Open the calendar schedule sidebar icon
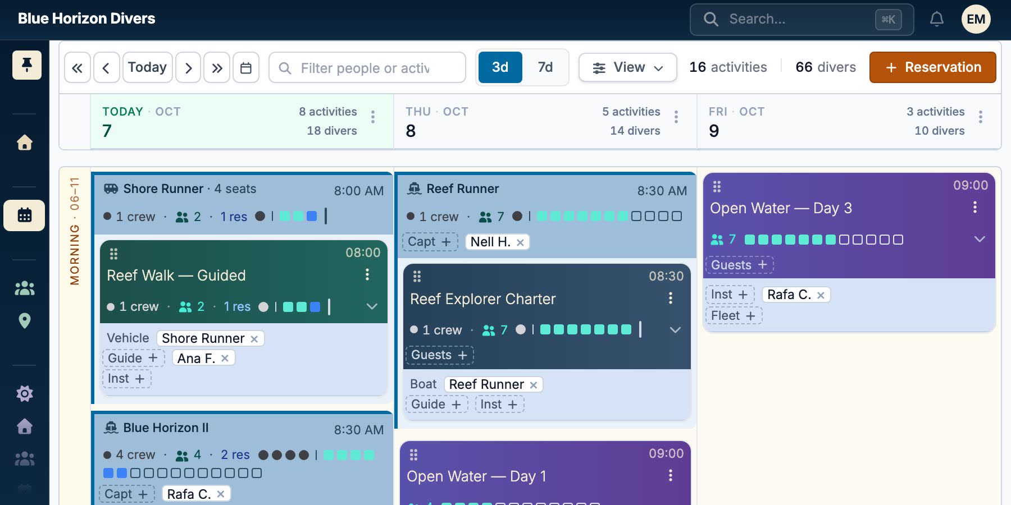Viewport: 1011px width, 505px height. [x=24, y=215]
